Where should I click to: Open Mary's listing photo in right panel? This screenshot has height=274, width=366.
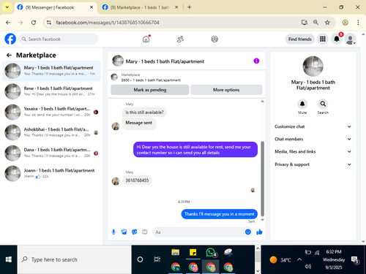click(x=313, y=66)
